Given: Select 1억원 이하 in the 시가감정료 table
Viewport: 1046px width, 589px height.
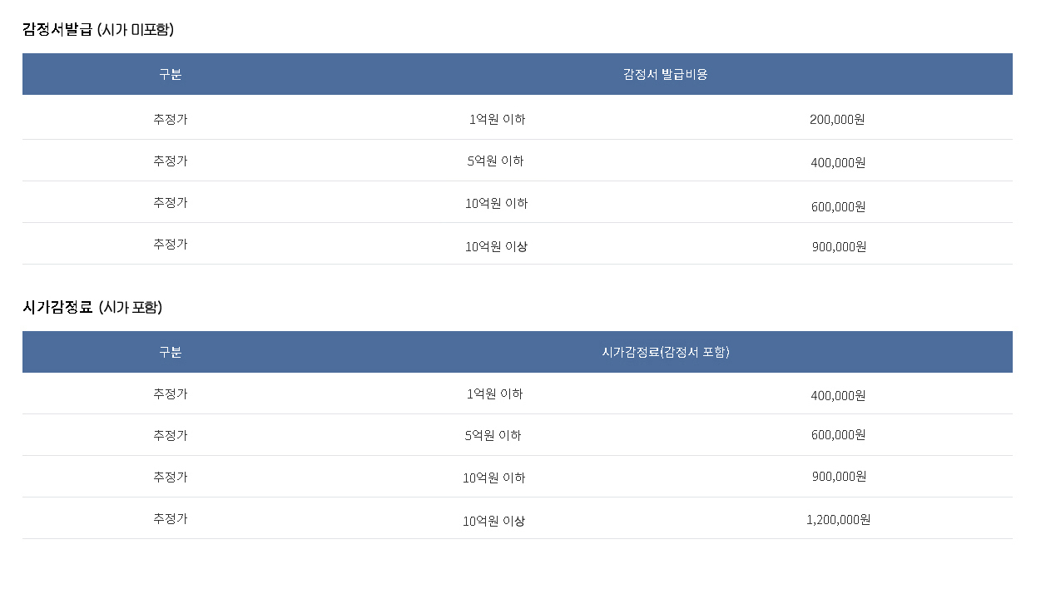Looking at the screenshot, I should [494, 393].
